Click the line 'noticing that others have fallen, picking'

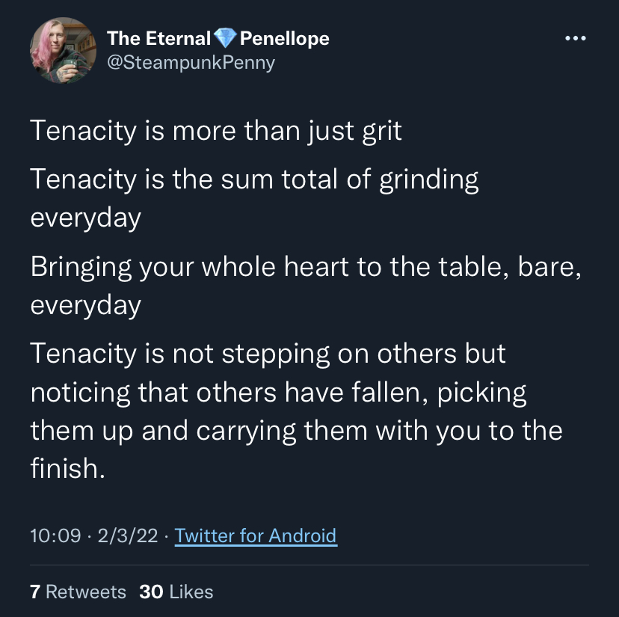coord(278,393)
